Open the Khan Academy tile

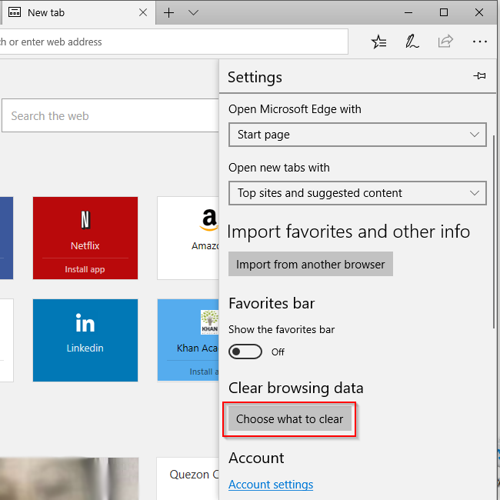point(188,340)
